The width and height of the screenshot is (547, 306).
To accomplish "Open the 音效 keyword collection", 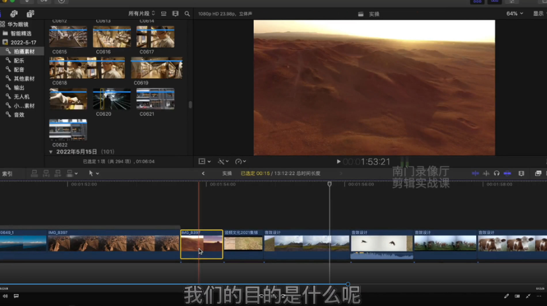I will tap(19, 115).
